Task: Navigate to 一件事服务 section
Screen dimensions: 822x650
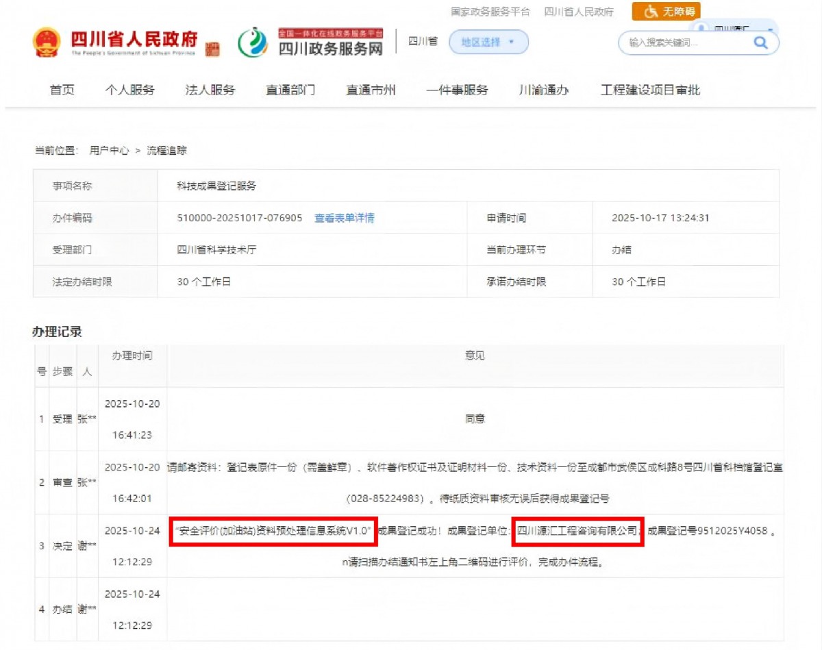Action: [457, 90]
